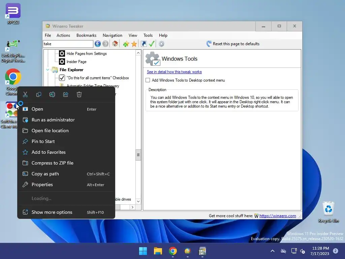Click the last pinned taskbar app icon

point(202,251)
